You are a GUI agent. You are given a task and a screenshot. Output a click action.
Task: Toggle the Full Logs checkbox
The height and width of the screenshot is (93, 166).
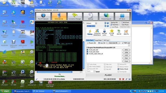point(123,43)
